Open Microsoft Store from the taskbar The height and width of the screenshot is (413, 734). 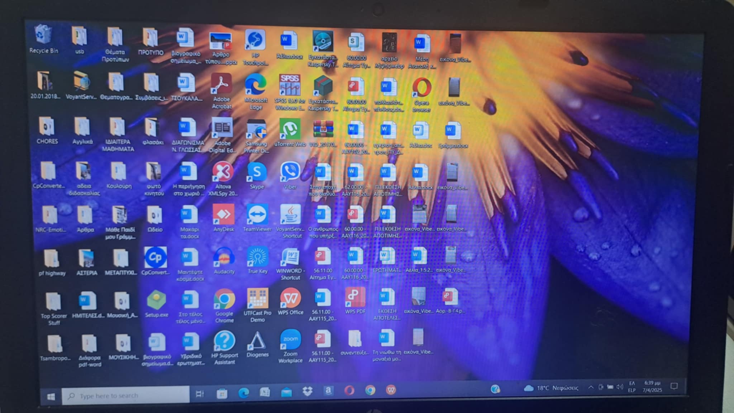click(x=222, y=394)
